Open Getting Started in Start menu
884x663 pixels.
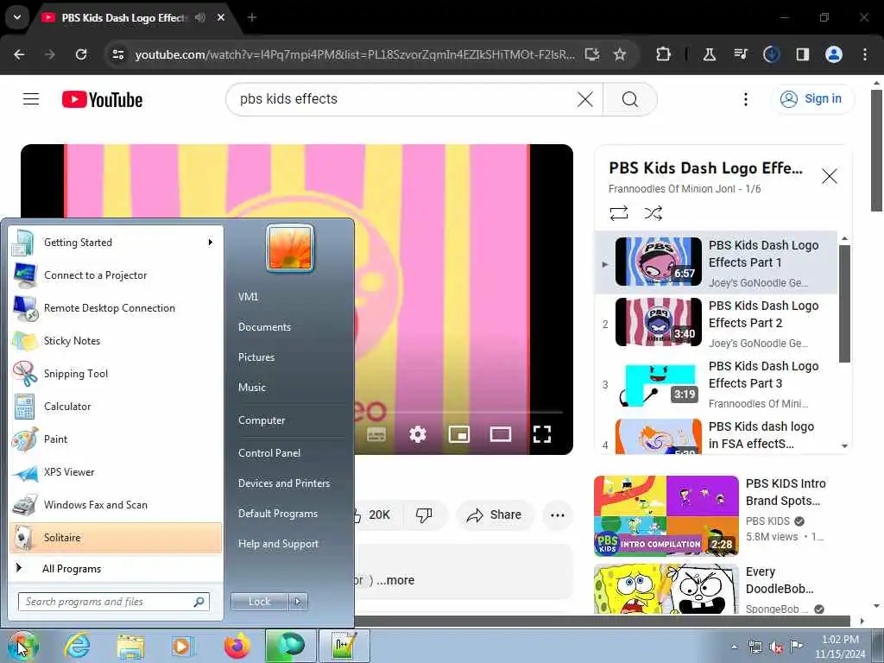pos(116,243)
